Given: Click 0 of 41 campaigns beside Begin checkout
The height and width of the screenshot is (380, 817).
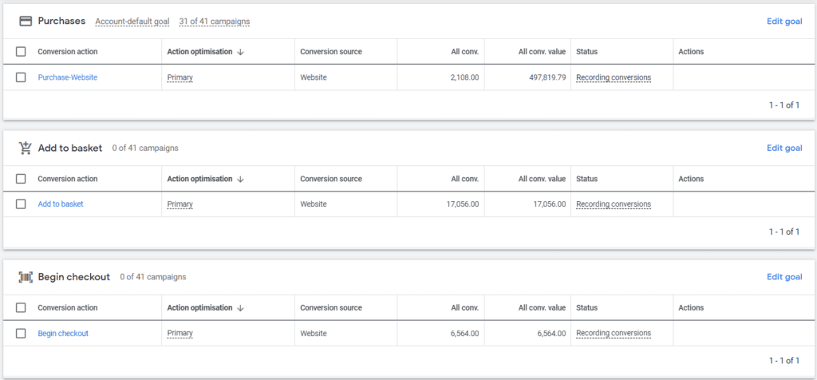Looking at the screenshot, I should coord(152,277).
